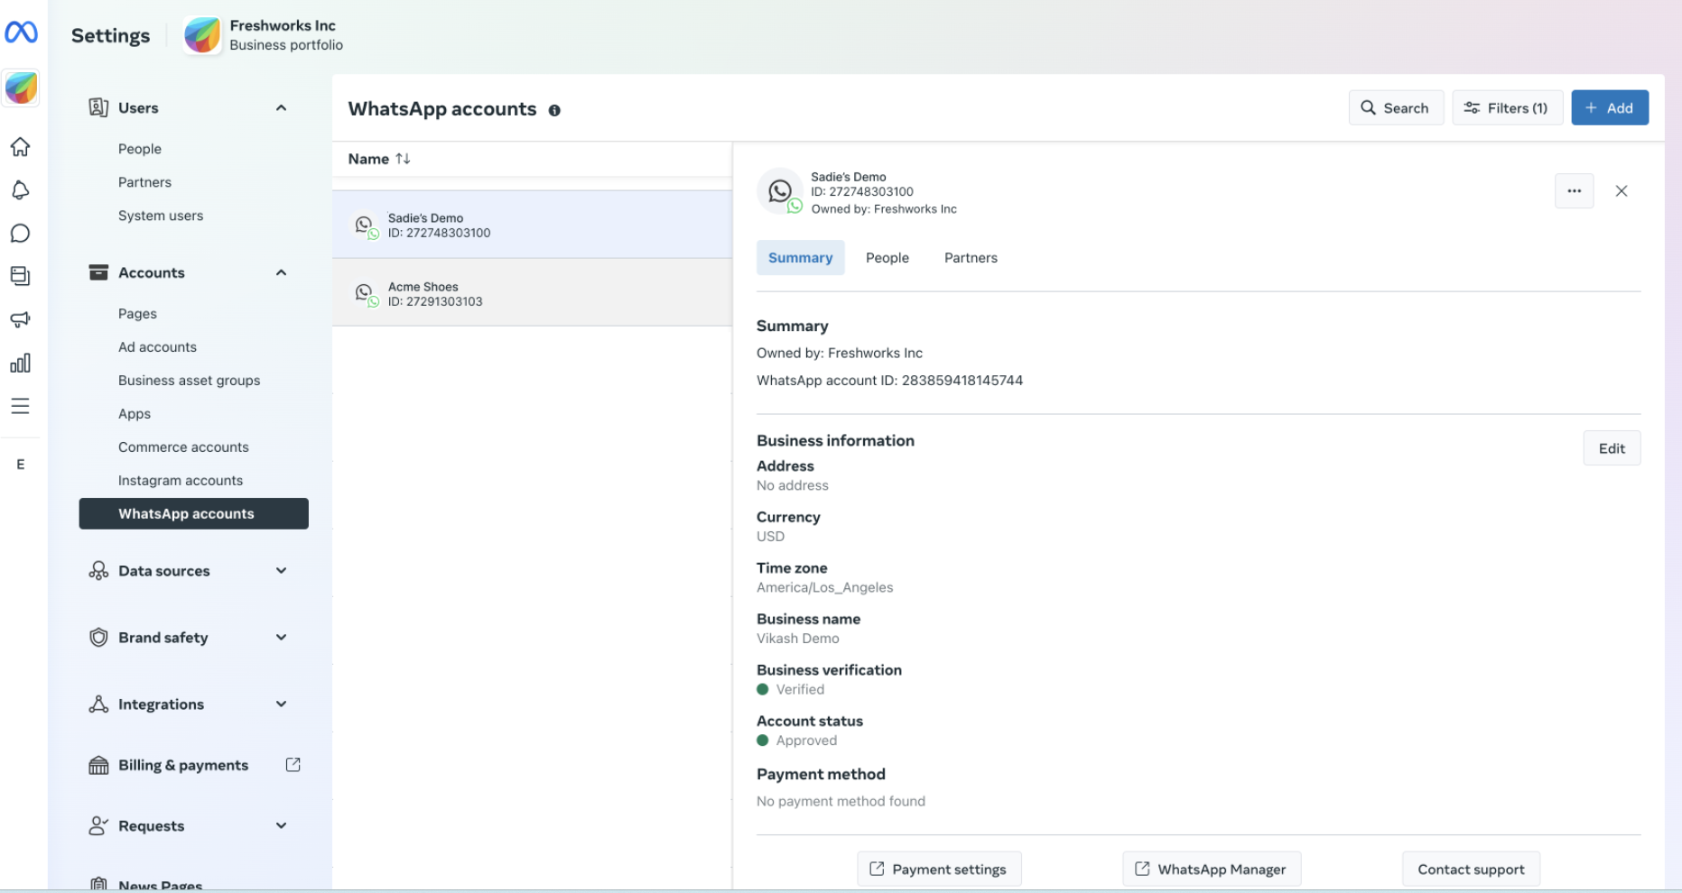Switch to the People tab in detail panel
The height and width of the screenshot is (893, 1682).
887,258
